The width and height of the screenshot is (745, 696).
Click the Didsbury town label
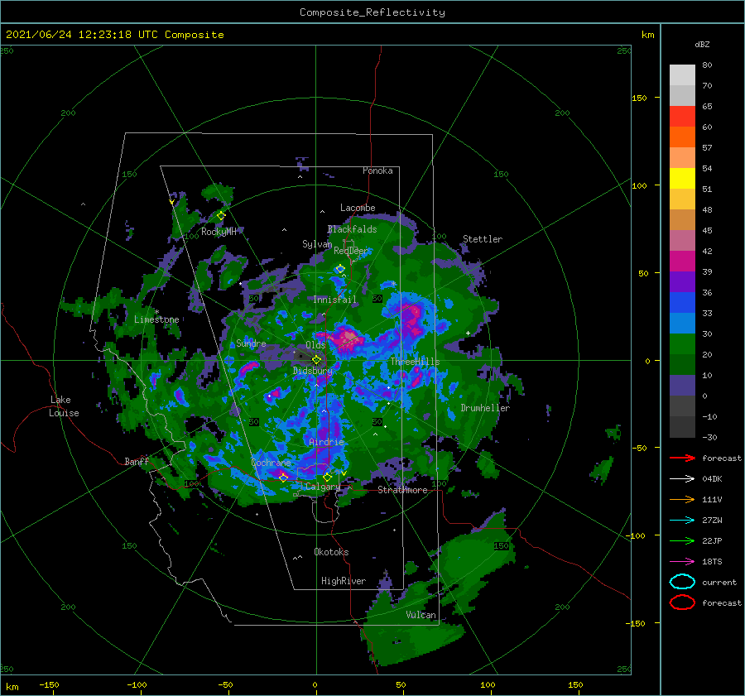pyautogui.click(x=312, y=371)
